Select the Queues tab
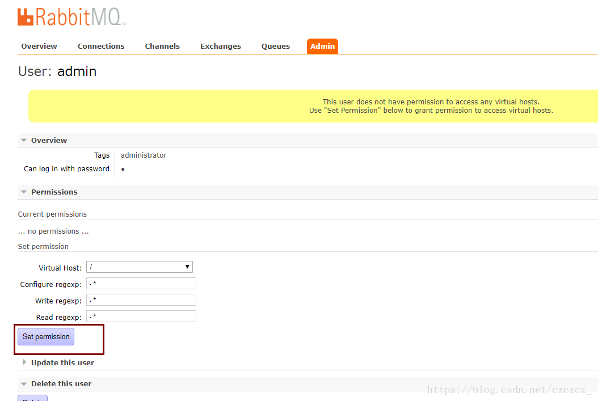Image resolution: width=598 pixels, height=401 pixels. pos(275,46)
